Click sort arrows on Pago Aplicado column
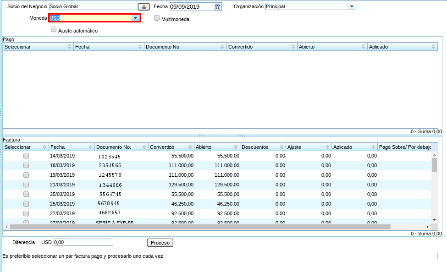The height and width of the screenshot is (272, 447). (434, 47)
